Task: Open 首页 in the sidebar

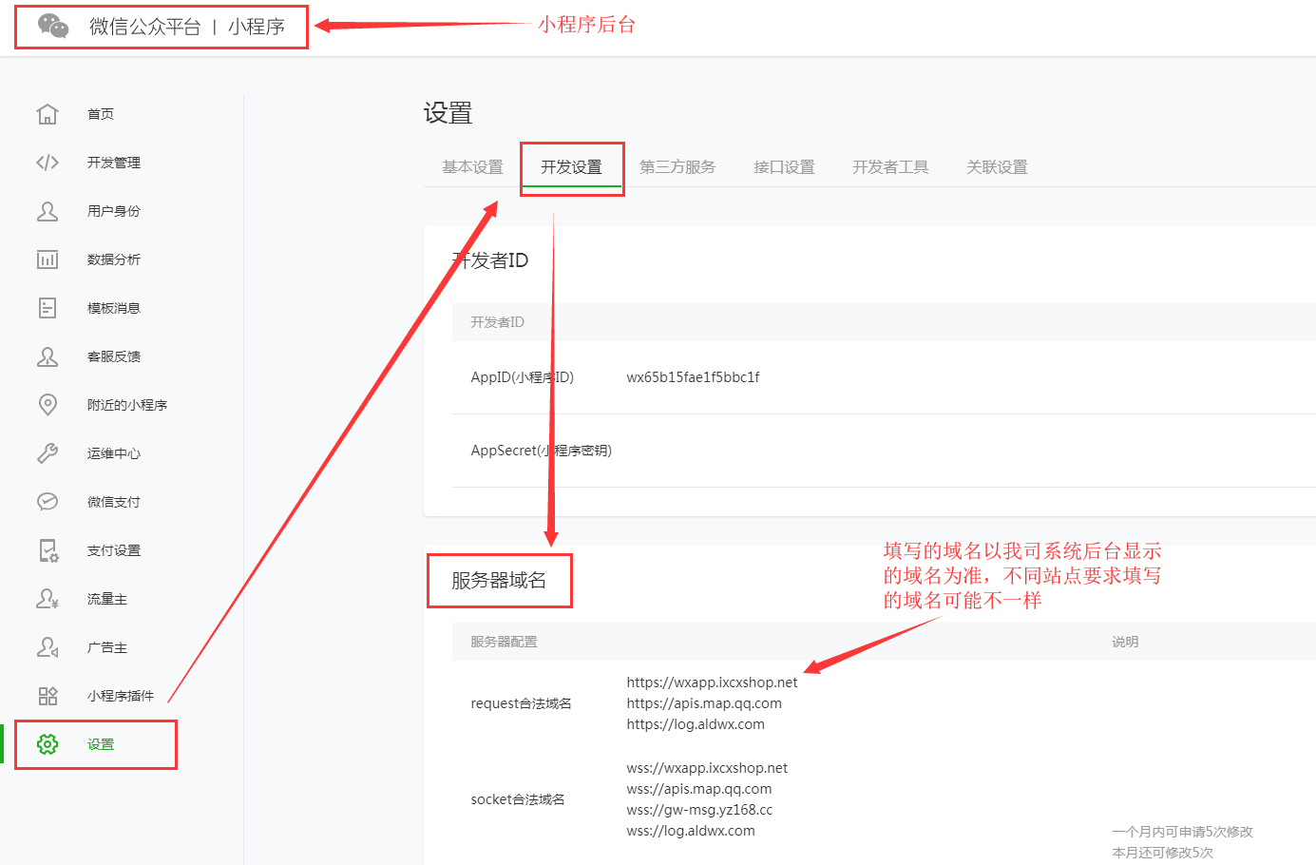Action: [x=101, y=114]
